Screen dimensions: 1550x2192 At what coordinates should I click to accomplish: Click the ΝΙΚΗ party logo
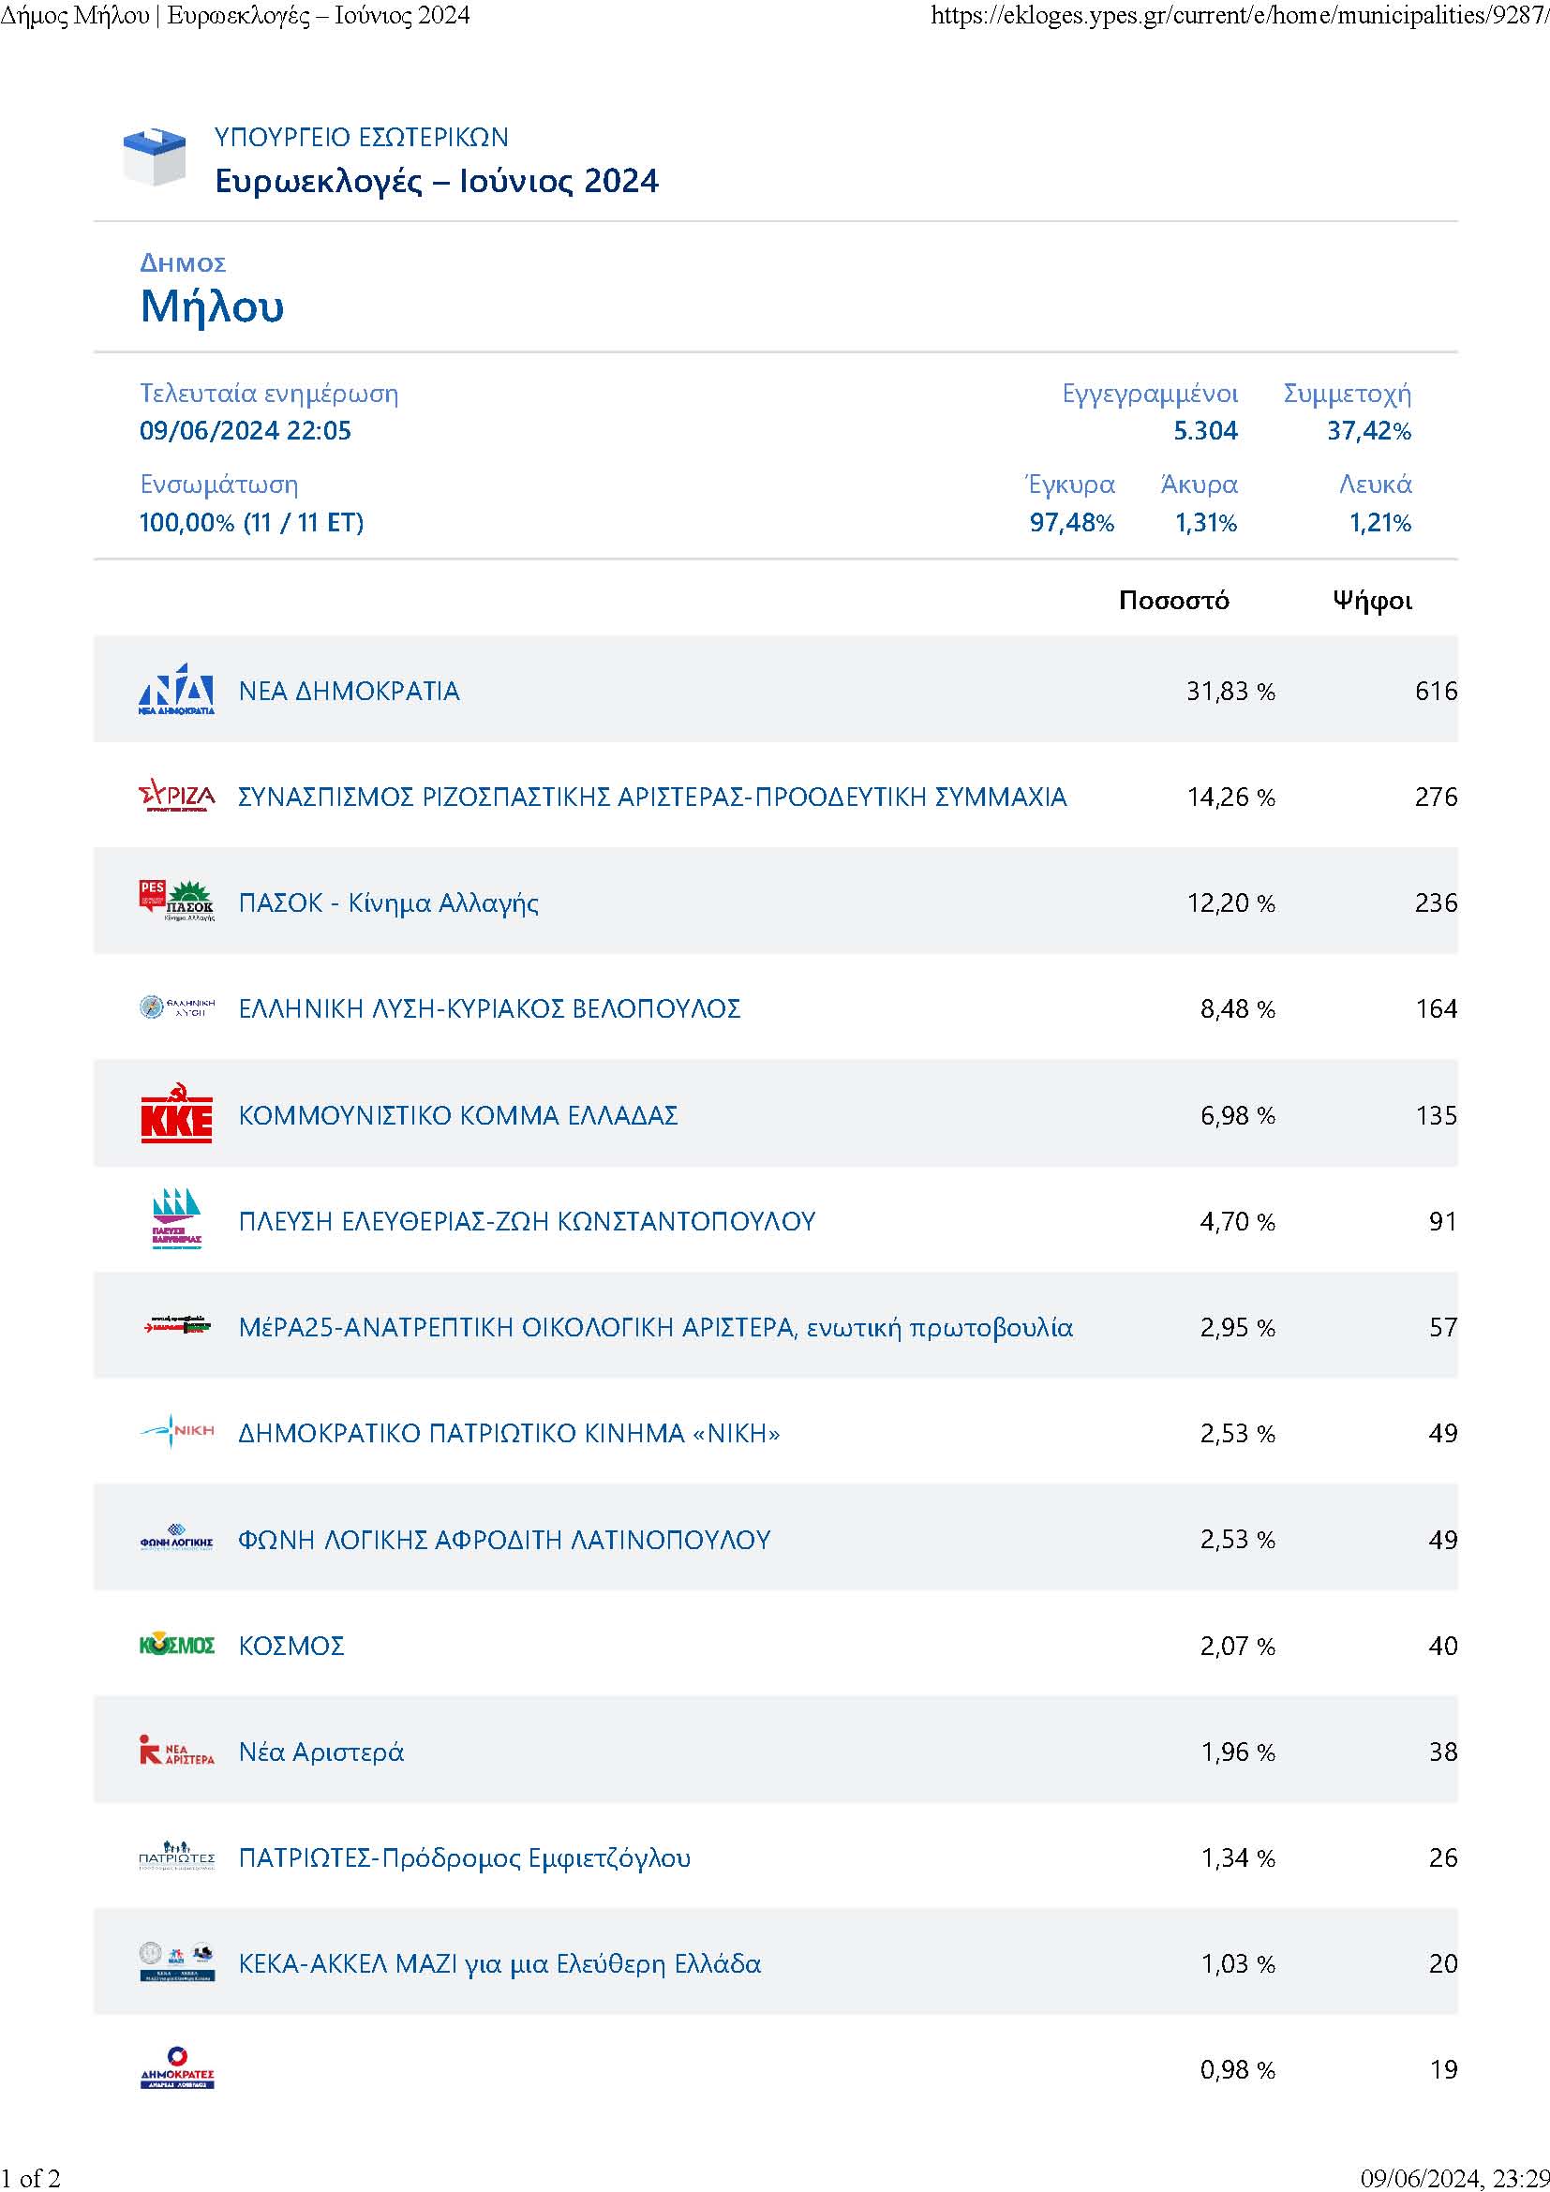pos(176,1432)
